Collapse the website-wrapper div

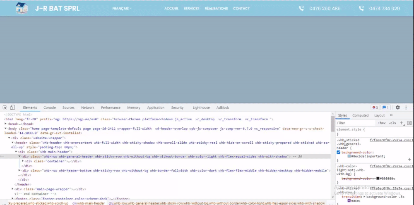click(9, 138)
